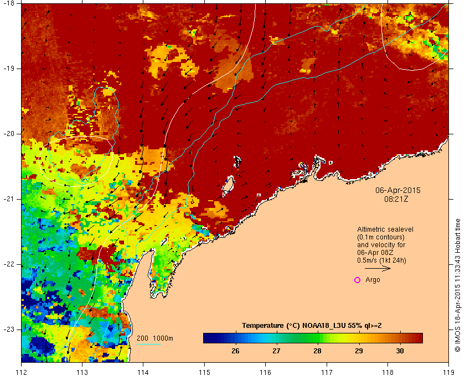Click the latitude axis label -23
The width and height of the screenshot is (465, 376).
point(8,330)
